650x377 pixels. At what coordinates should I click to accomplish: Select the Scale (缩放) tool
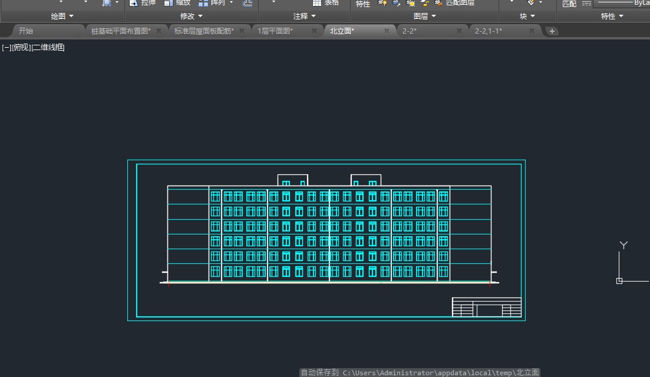point(169,3)
